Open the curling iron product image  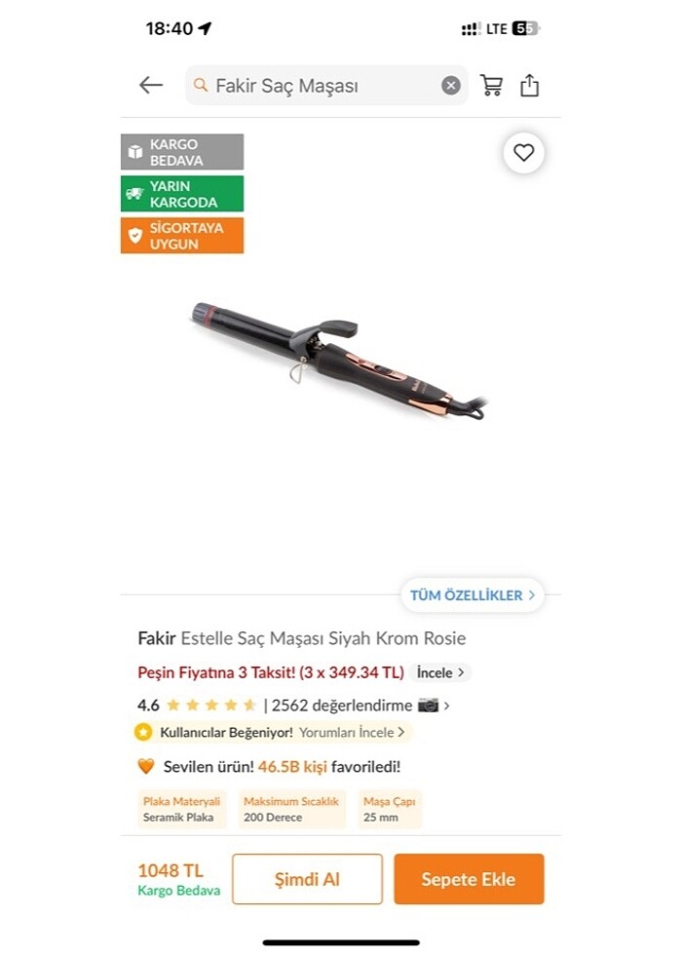(340, 361)
